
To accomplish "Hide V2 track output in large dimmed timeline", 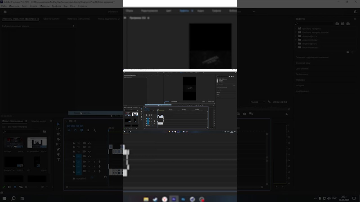I will pyautogui.click(x=89, y=151).
